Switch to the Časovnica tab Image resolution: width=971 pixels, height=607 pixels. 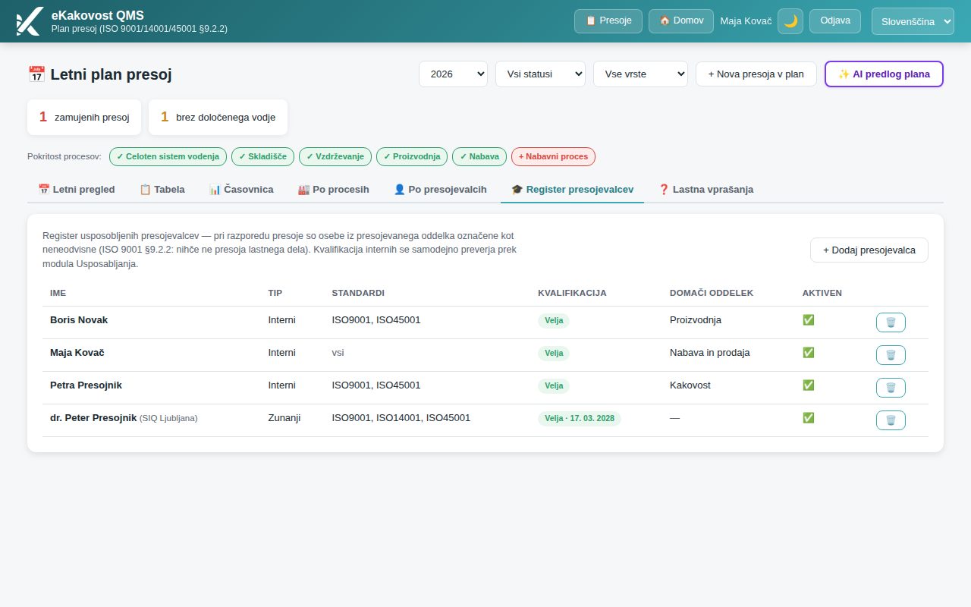tap(241, 190)
